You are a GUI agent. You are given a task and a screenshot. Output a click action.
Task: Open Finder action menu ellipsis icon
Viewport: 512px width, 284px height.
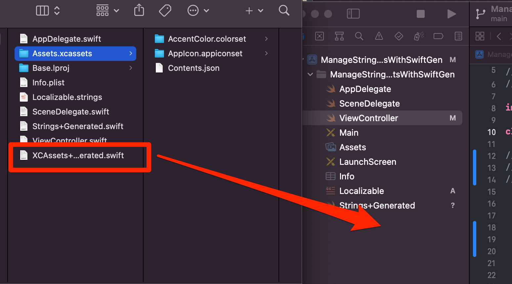pos(193,11)
